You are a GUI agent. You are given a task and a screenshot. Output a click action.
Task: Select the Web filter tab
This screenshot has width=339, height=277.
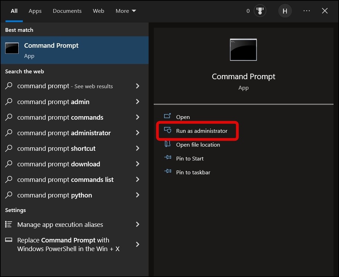pos(98,11)
